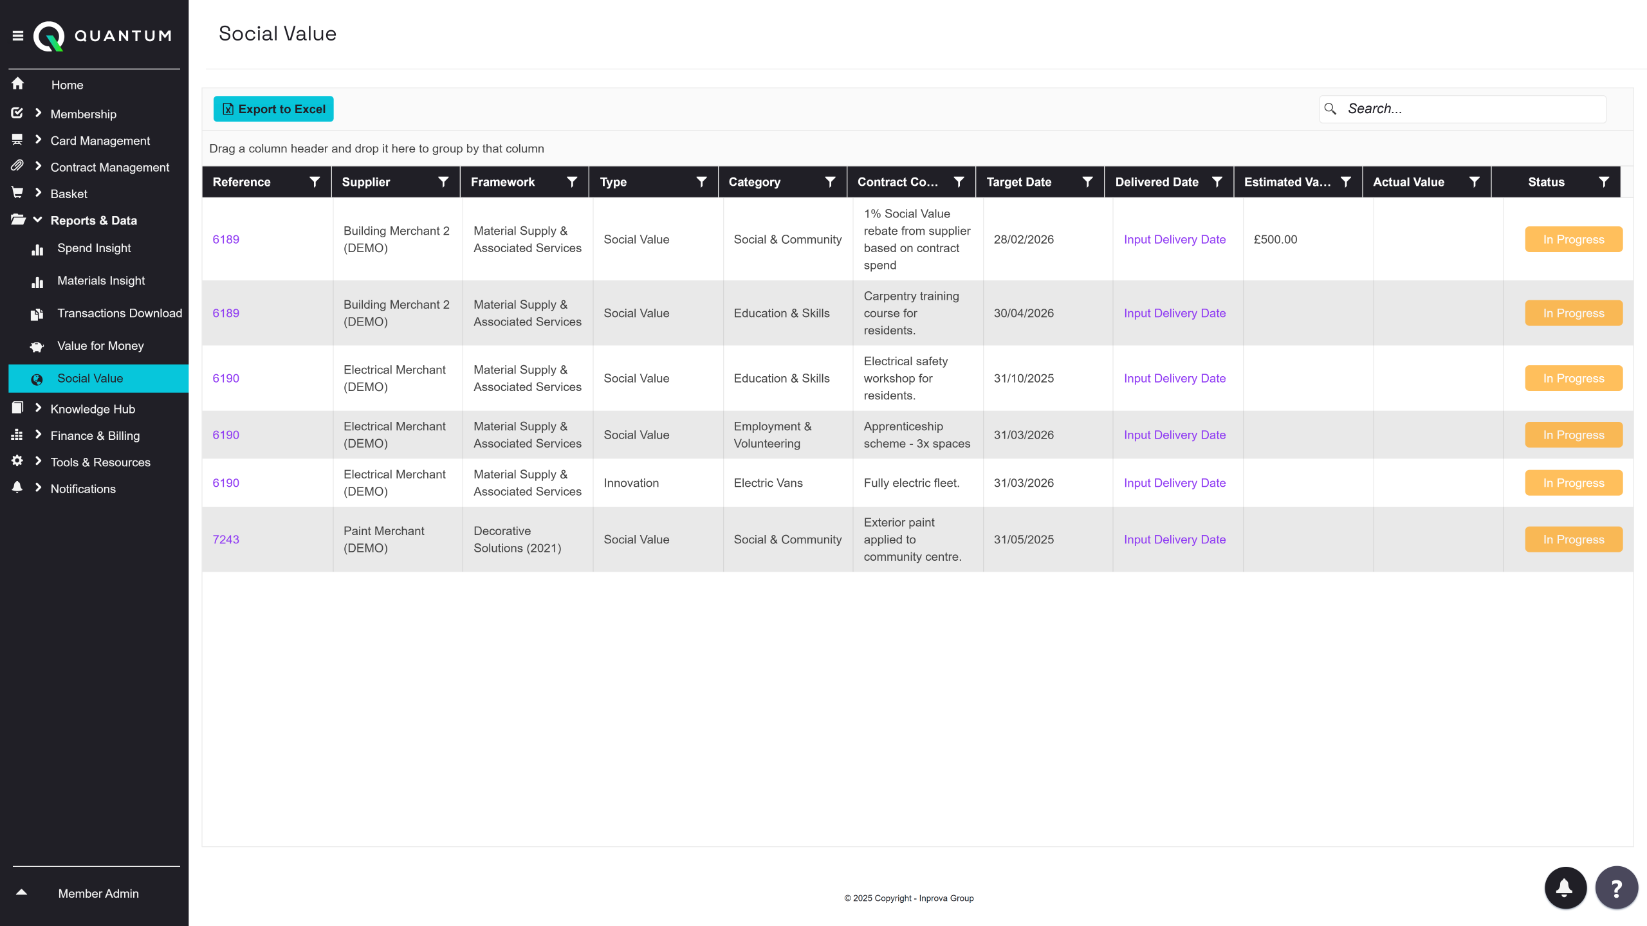Image resolution: width=1647 pixels, height=926 pixels.
Task: Expand the Finance & Billing menu
Action: [38, 435]
